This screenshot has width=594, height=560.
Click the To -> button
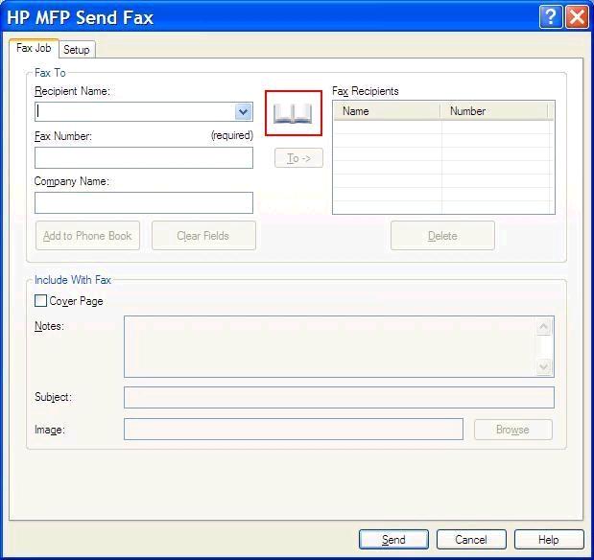(298, 158)
